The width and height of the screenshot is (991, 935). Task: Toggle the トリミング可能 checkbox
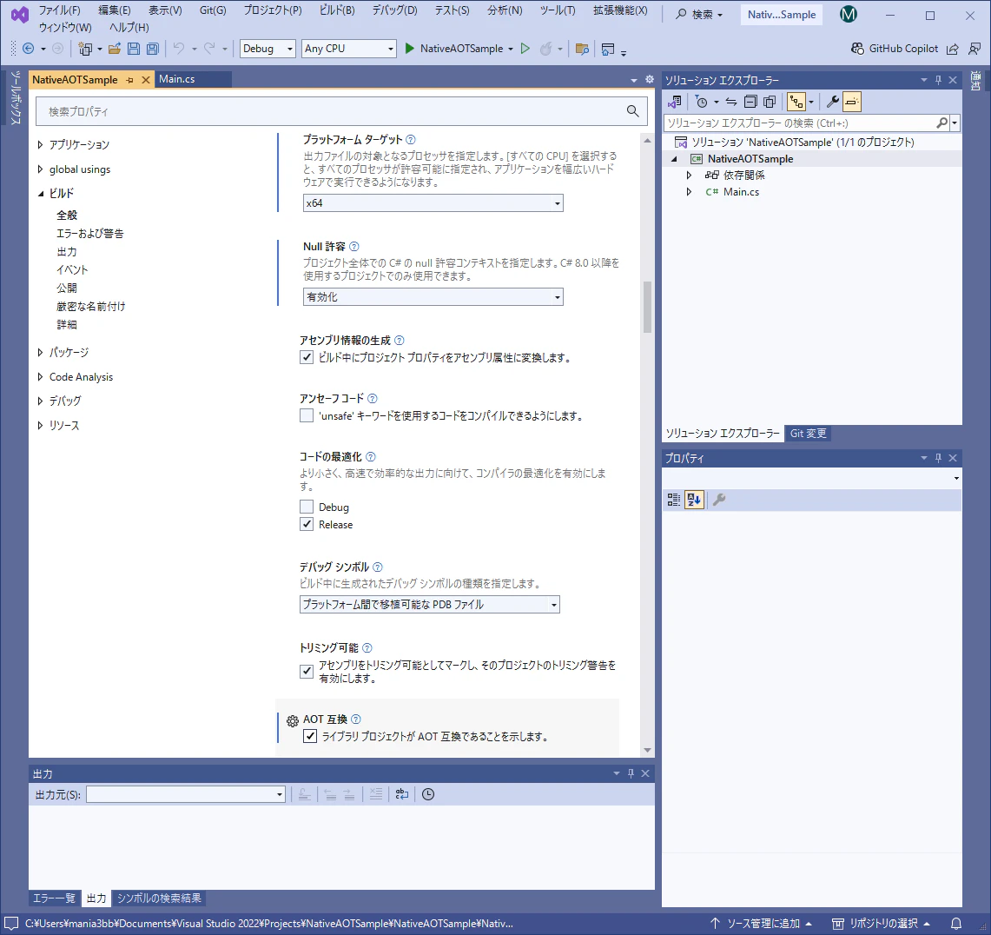click(307, 672)
